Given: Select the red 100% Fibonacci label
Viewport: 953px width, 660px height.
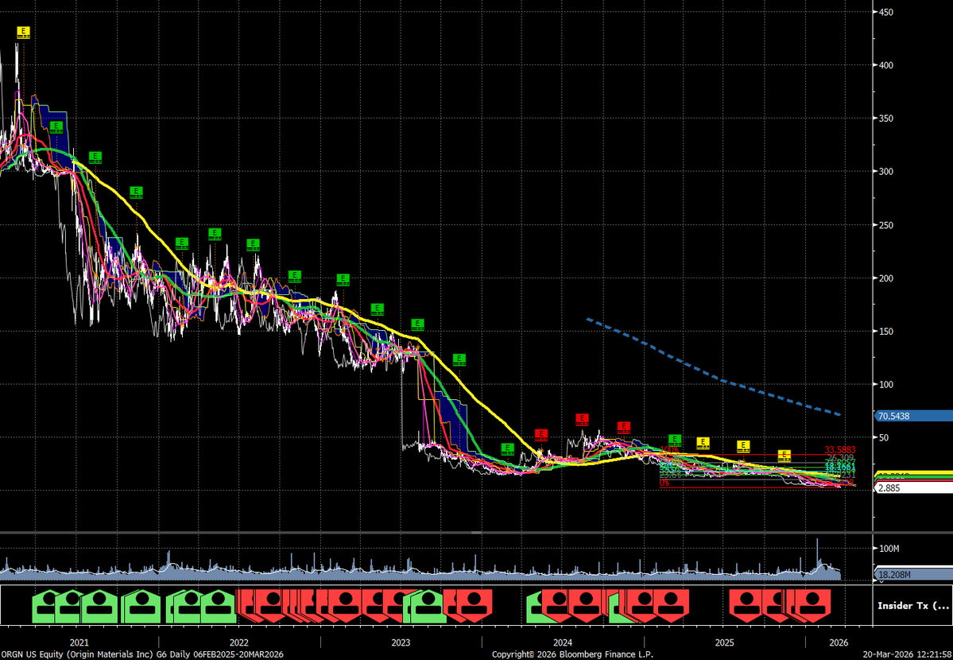Looking at the screenshot, I should pyautogui.click(x=668, y=450).
